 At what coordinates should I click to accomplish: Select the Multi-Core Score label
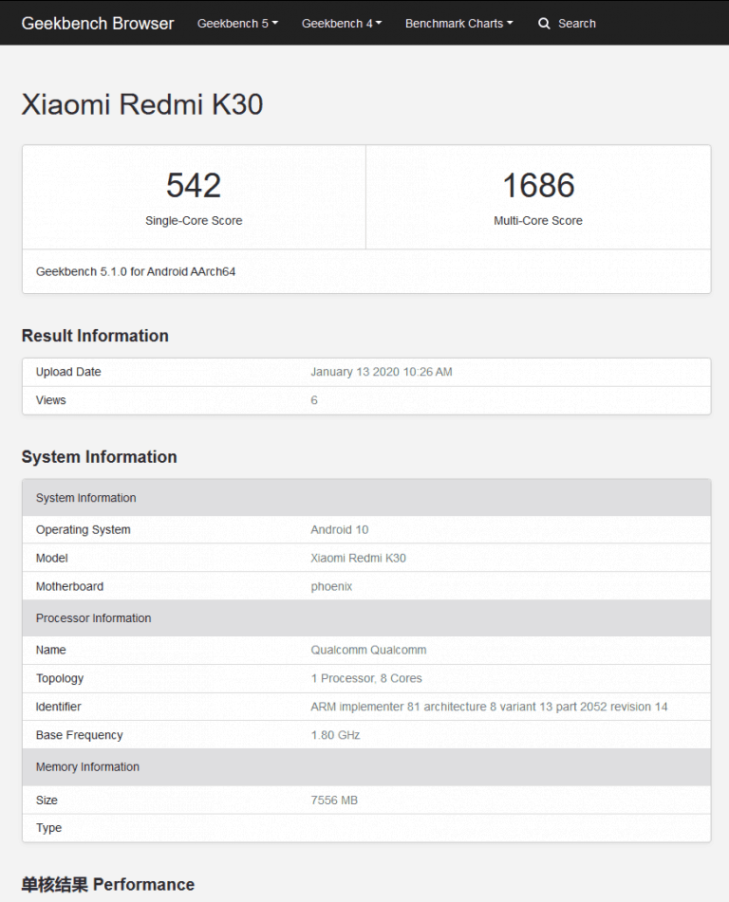click(x=538, y=220)
